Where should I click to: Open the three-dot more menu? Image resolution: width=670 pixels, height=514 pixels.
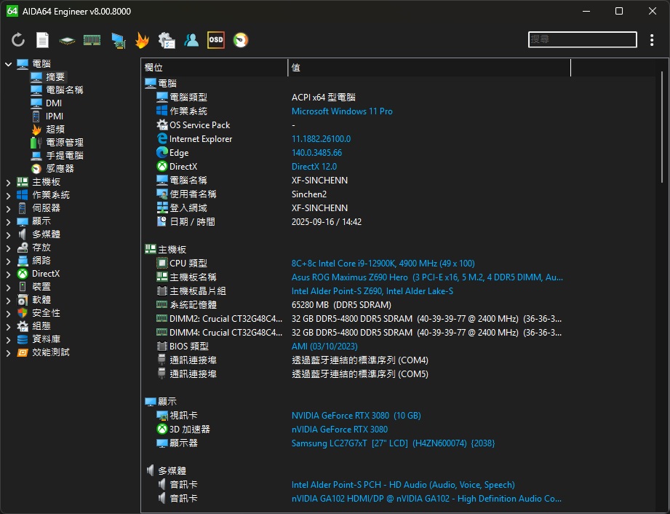click(652, 40)
